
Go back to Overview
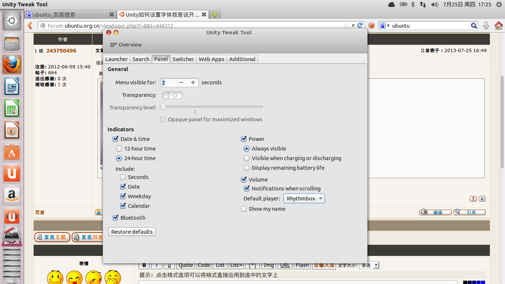tap(126, 45)
